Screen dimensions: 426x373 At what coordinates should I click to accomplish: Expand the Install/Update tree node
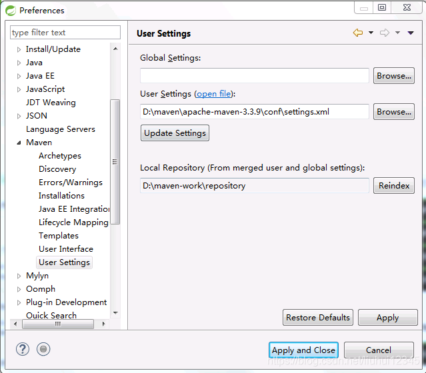[x=19, y=49]
